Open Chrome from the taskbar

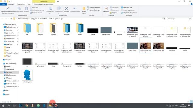coord(27,106)
